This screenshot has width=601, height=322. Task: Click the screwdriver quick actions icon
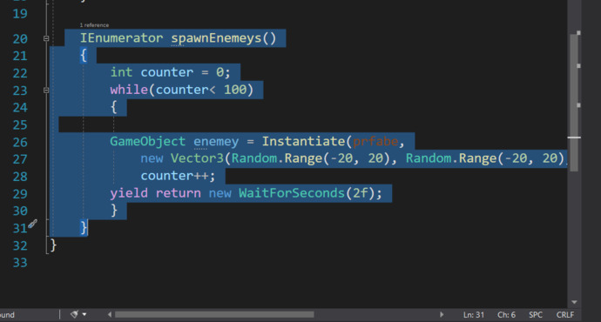tap(32, 224)
